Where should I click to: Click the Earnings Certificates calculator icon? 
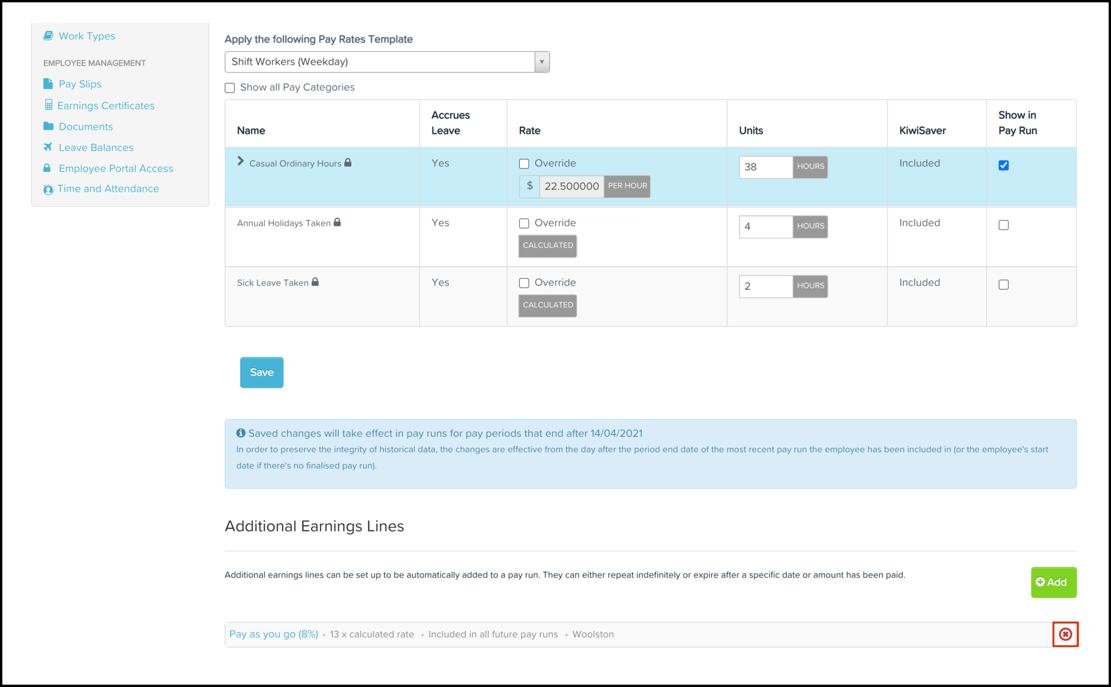point(49,105)
